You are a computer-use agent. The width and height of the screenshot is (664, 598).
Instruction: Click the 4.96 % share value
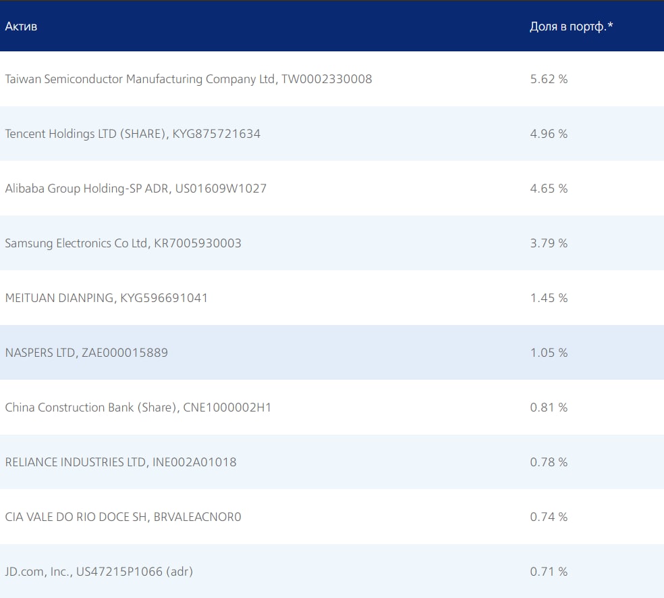[549, 134]
